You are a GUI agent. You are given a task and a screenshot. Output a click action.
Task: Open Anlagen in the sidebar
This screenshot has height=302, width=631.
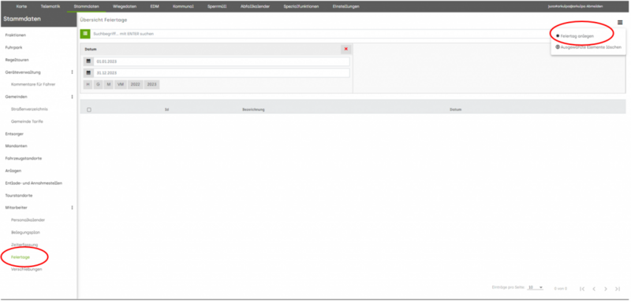[13, 171]
